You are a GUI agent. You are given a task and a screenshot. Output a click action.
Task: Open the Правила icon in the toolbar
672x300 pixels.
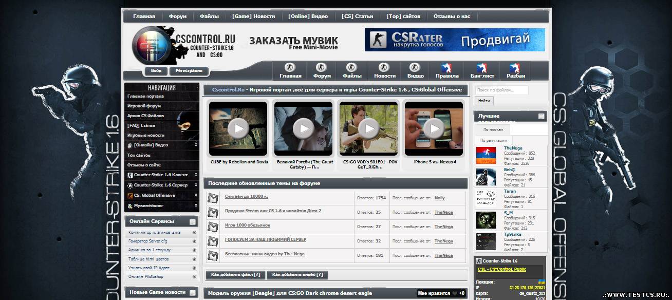point(446,67)
